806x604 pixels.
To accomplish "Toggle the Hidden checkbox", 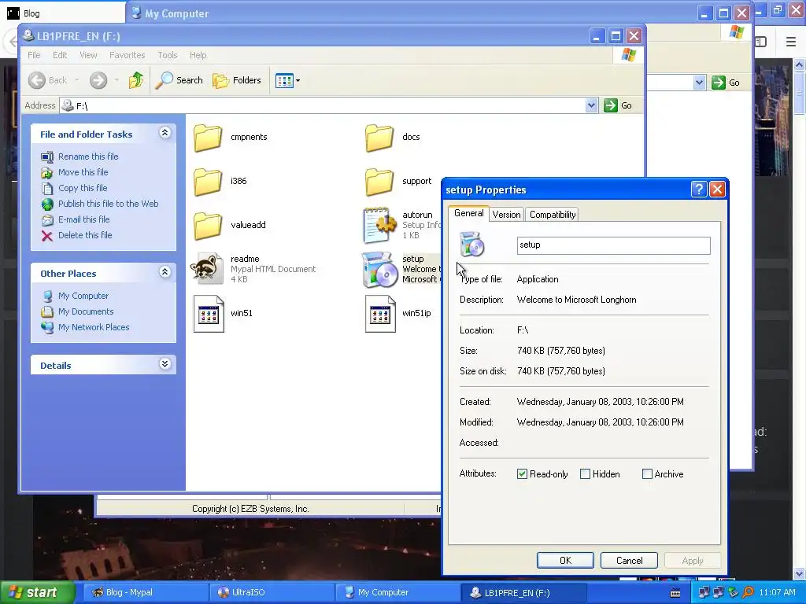I will click(x=585, y=474).
